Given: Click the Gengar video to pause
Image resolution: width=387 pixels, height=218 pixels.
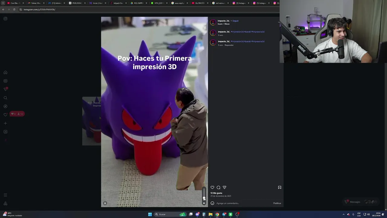Looking at the screenshot, I should tap(154, 112).
